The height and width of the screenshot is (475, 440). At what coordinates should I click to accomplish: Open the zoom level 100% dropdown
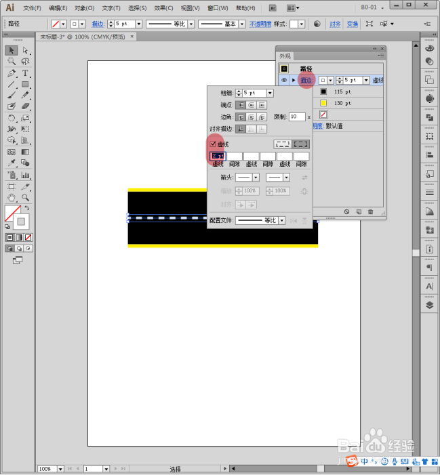pos(60,469)
